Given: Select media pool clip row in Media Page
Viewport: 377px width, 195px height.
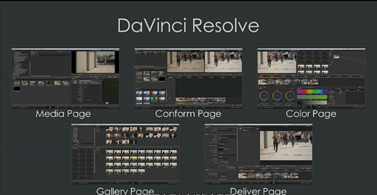Looking at the screenshot, I should tap(41, 83).
